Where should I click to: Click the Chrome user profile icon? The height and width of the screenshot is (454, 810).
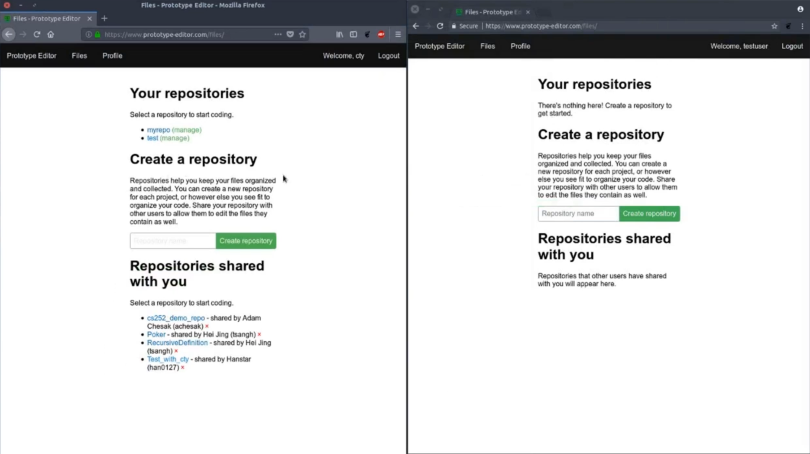click(800, 9)
